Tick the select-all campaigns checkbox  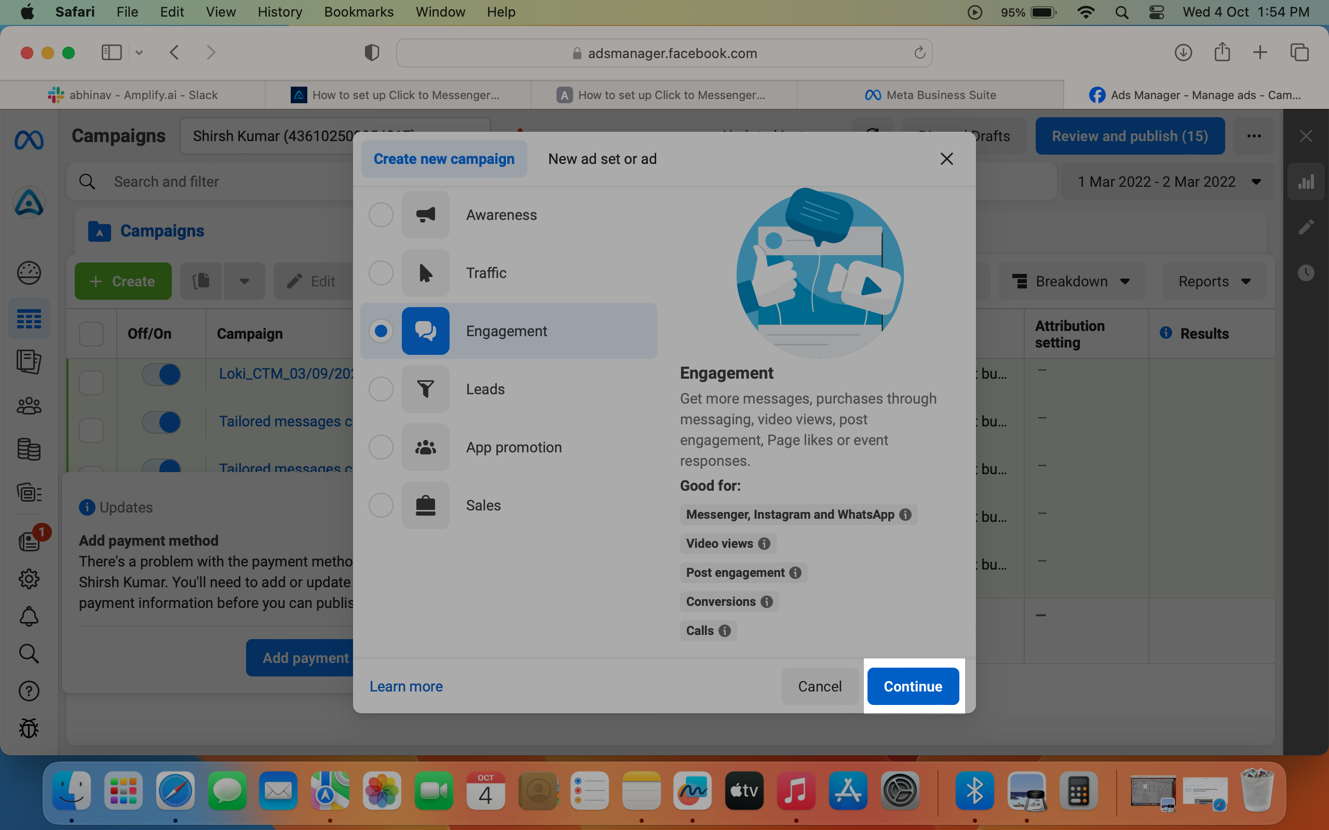tap(91, 334)
